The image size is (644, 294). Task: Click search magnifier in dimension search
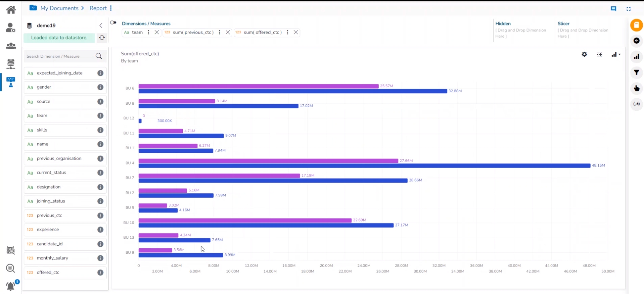99,56
